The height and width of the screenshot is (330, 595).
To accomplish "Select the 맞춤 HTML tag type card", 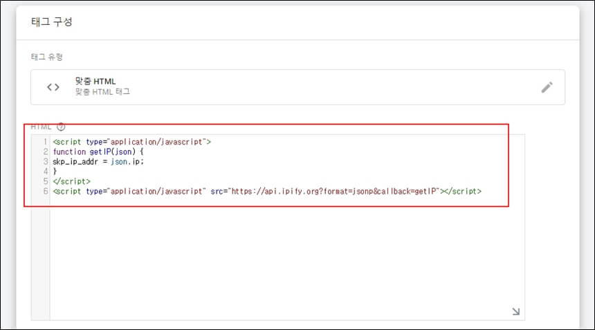I will coord(298,87).
